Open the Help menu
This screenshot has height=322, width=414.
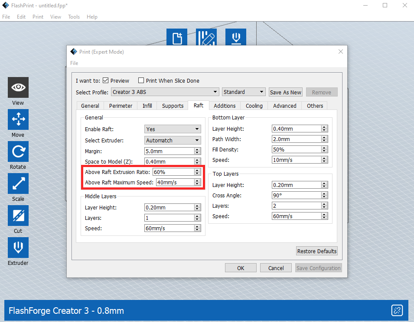tap(92, 16)
